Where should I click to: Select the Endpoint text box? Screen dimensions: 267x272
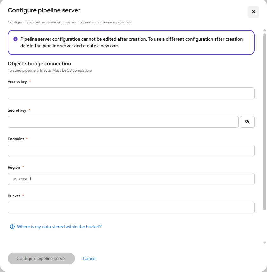pos(131,150)
